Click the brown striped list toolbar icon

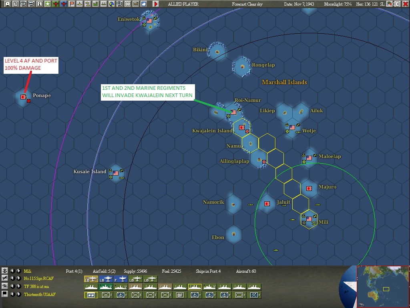coord(135,4)
